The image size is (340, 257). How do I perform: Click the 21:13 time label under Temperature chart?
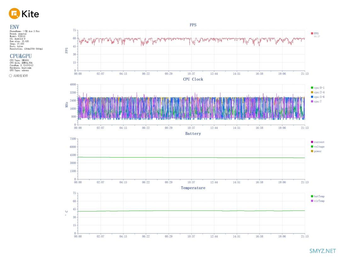(x=305, y=237)
